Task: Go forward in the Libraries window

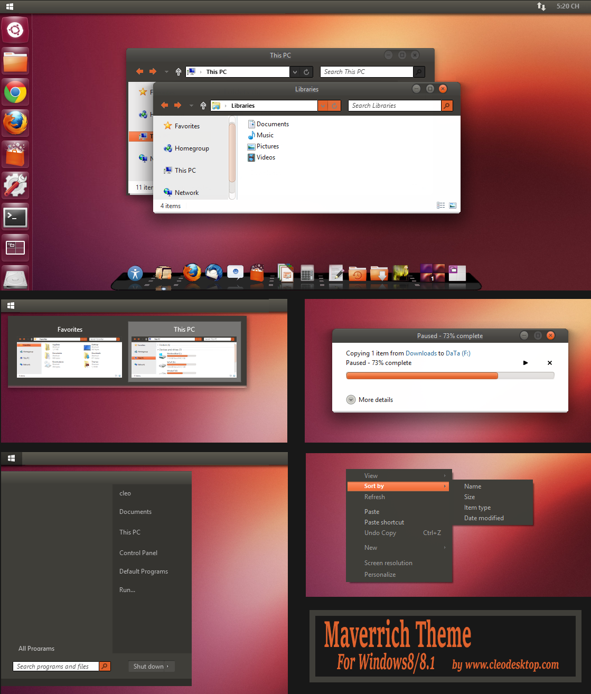Action: pos(177,105)
